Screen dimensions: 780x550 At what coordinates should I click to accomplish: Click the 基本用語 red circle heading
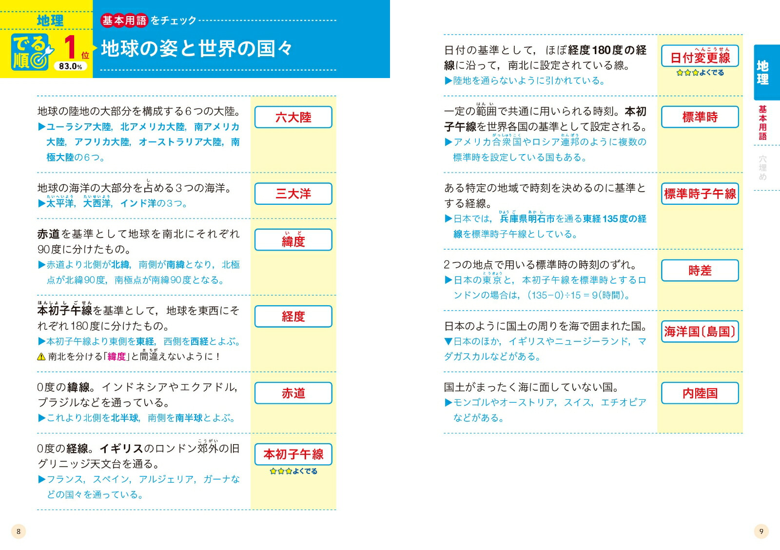coord(124,20)
